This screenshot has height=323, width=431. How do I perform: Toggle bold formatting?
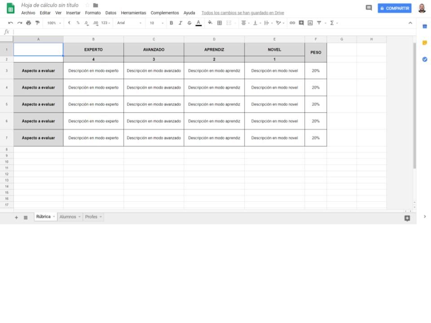pos(171,23)
